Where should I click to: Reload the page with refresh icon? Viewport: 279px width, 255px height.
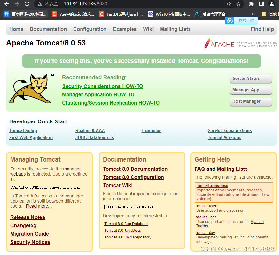[x=27, y=4]
